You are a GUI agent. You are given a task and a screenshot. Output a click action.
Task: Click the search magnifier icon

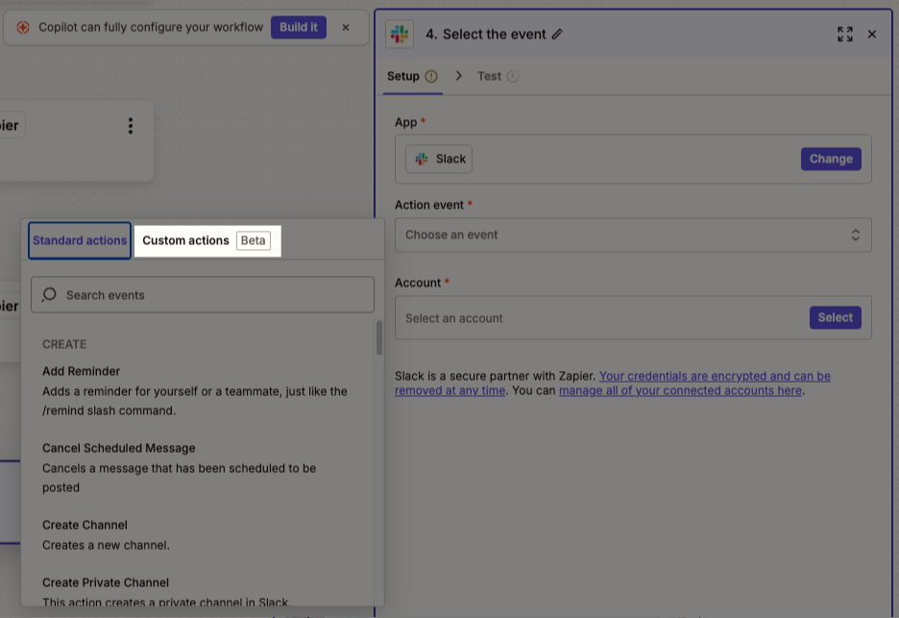pyautogui.click(x=50, y=295)
